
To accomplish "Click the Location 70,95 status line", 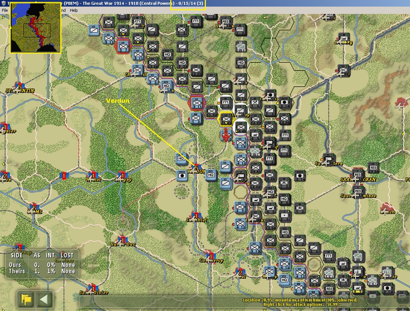I will click(301, 300).
